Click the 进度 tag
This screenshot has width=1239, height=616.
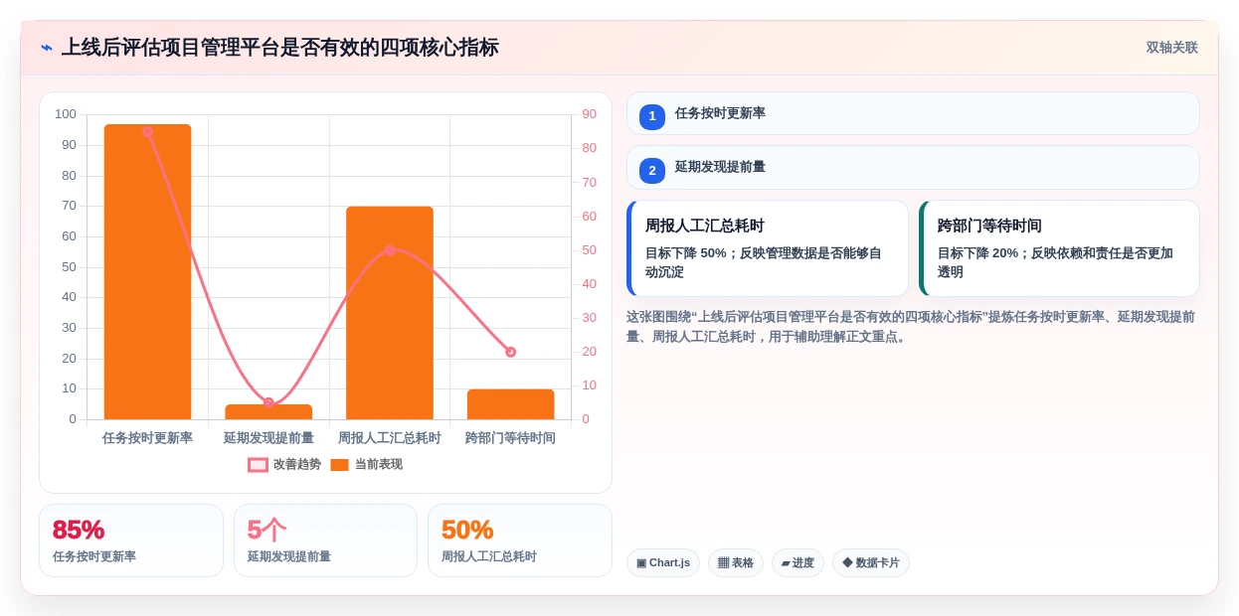pyautogui.click(x=797, y=563)
